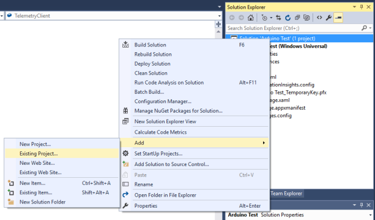
Task: Switch to the Team Explorer tab
Action: [287, 194]
